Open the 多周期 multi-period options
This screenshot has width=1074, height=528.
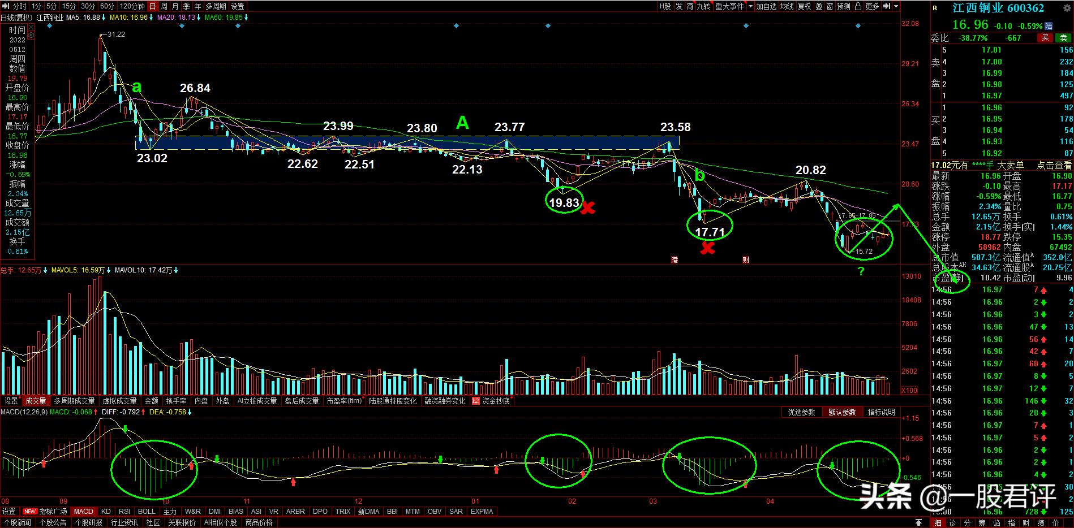pyautogui.click(x=216, y=6)
